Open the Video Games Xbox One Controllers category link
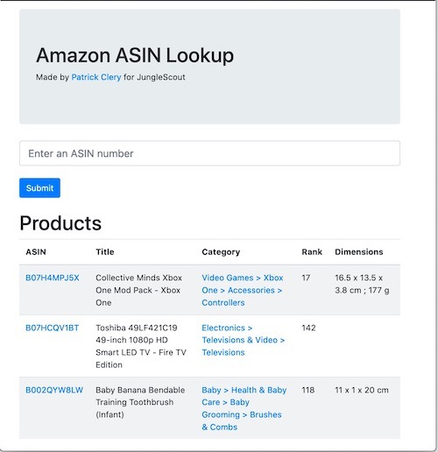 (243, 290)
